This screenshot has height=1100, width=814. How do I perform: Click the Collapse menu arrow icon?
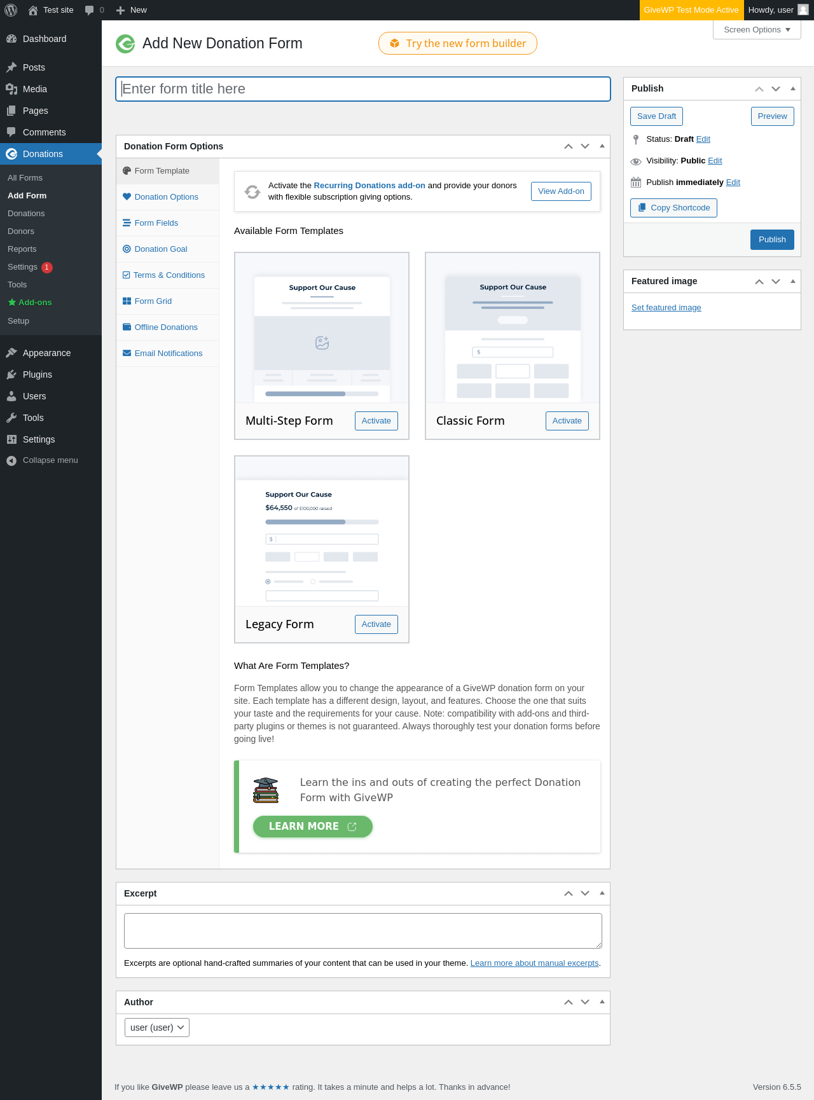coord(11,460)
